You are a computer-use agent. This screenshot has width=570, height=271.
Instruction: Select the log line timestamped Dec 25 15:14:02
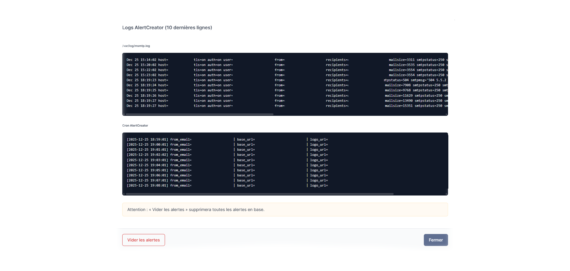click(209, 59)
